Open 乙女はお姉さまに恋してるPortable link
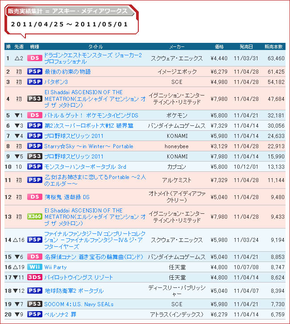This screenshot has height=324, width=290. (95, 180)
